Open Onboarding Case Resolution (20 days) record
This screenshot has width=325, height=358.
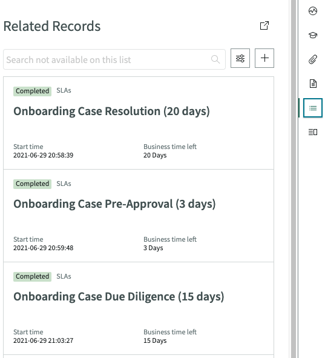(111, 111)
